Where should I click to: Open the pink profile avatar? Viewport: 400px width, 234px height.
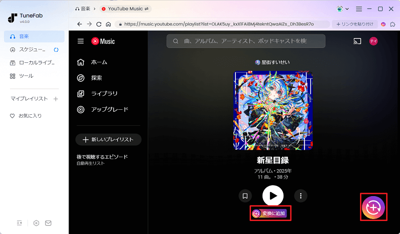pyautogui.click(x=373, y=41)
